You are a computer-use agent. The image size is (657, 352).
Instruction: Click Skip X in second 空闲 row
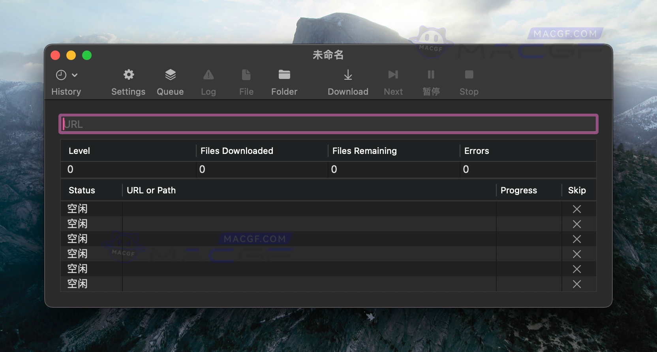pos(577,224)
